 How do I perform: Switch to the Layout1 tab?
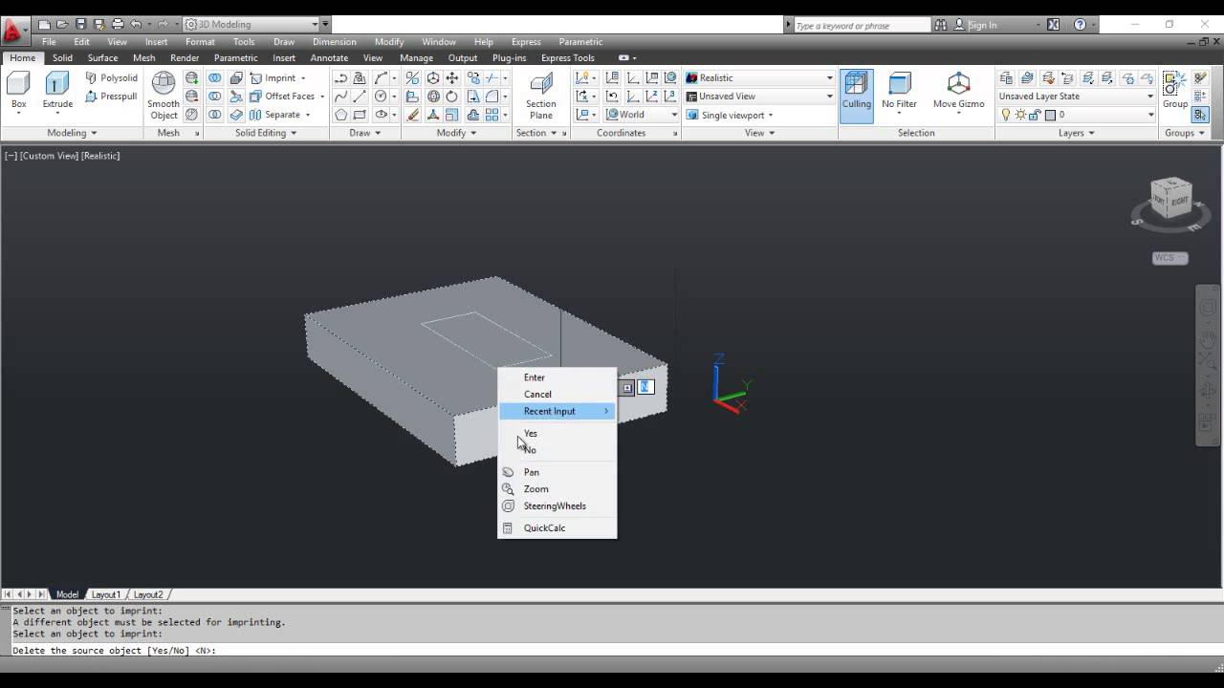click(105, 594)
